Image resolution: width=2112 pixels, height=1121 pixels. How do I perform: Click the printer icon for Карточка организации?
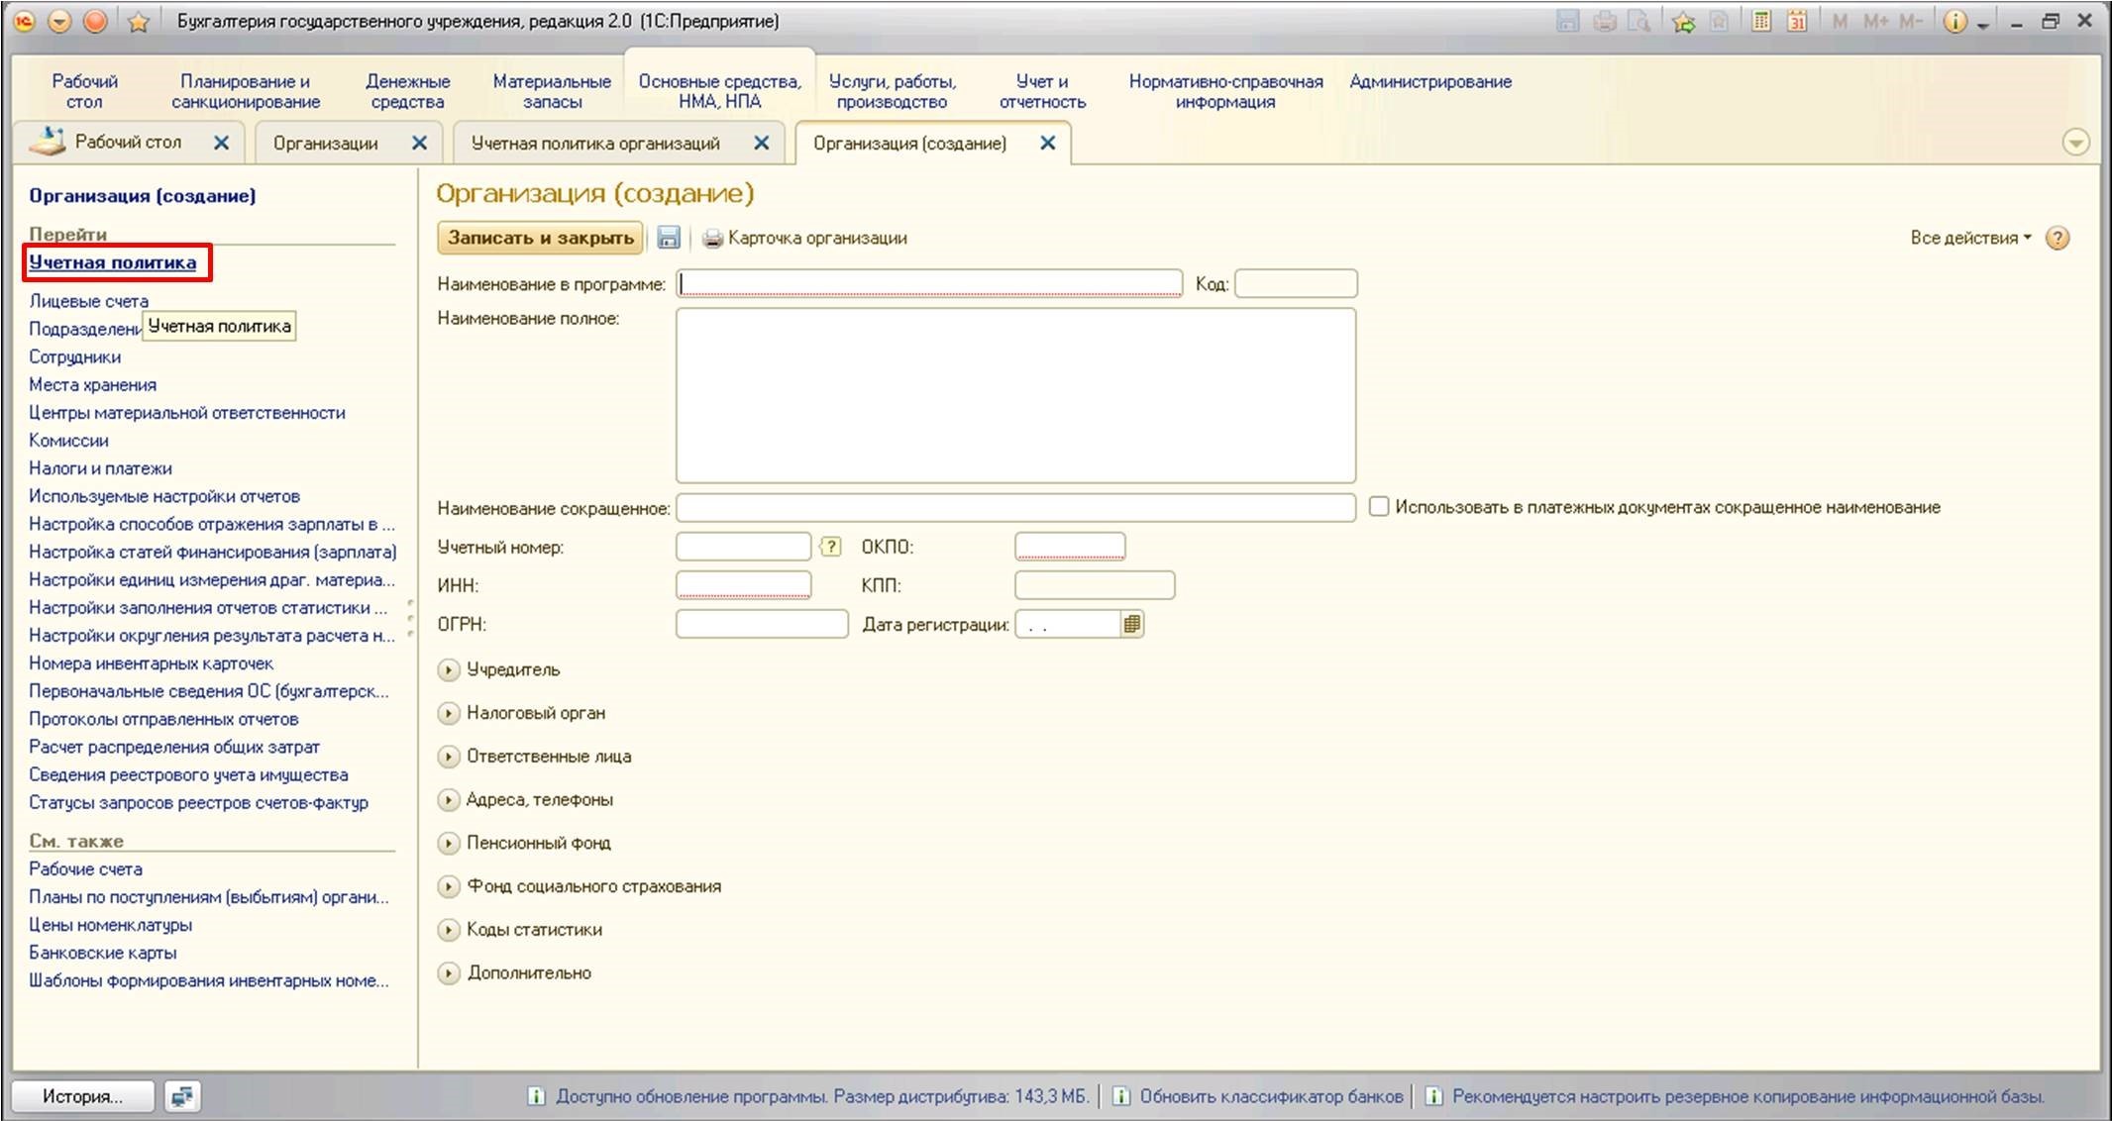pyautogui.click(x=712, y=239)
